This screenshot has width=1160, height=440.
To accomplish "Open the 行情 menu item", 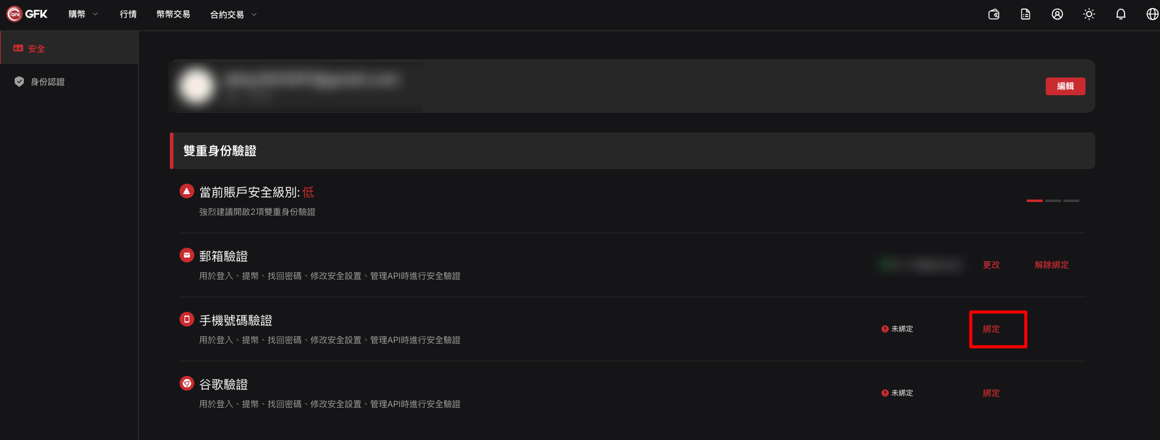I will click(128, 14).
